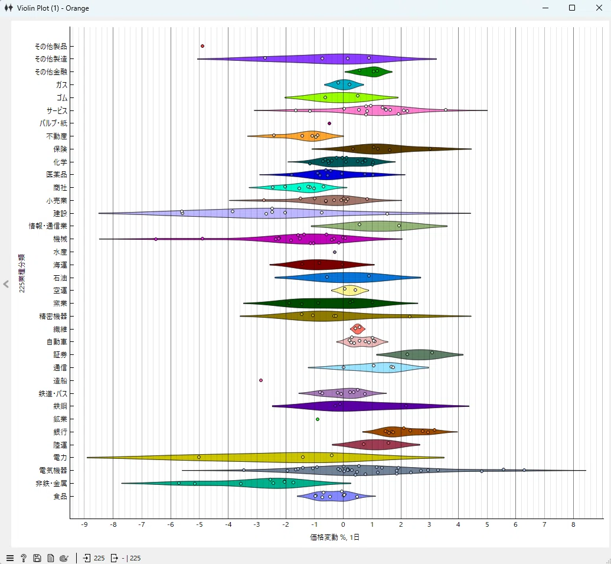
Task: Click the 自動車 category label
Action: (57, 342)
